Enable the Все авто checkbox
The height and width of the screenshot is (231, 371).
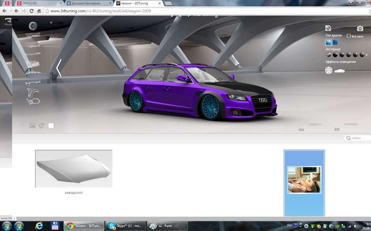coord(349,35)
